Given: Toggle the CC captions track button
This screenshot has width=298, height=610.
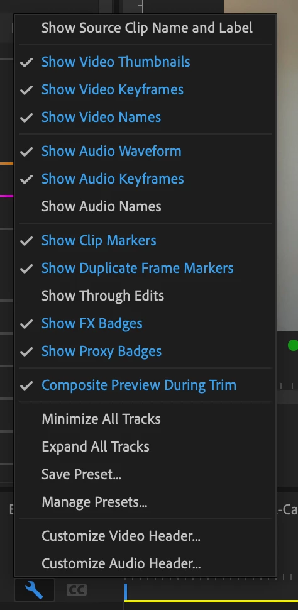Looking at the screenshot, I should [76, 590].
